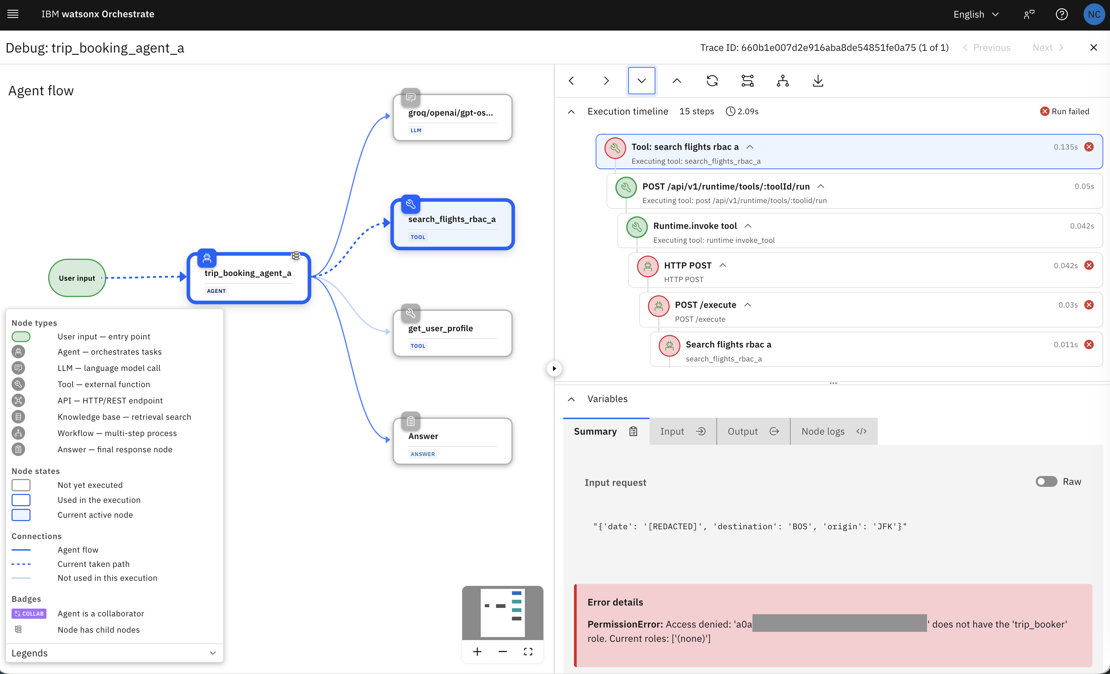This screenshot has height=674, width=1110.
Task: Open the NC user avatar menu
Action: tap(1094, 14)
